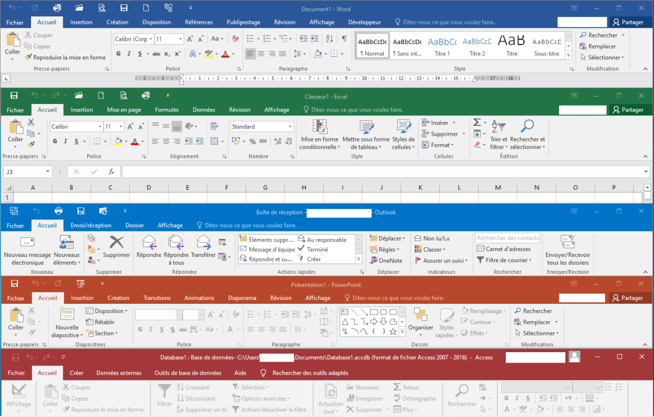Open Mise en forme conditionnelle in Excel

pos(319,134)
